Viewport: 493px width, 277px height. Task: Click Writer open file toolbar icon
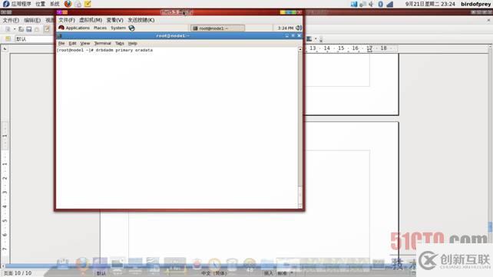pos(21,29)
